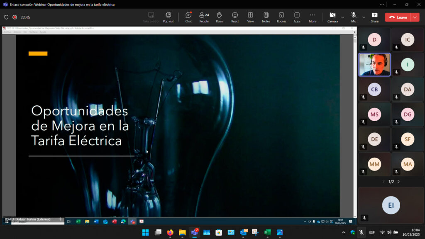Pop out the shared content
Viewport: 425px width, 239px height.
click(168, 17)
